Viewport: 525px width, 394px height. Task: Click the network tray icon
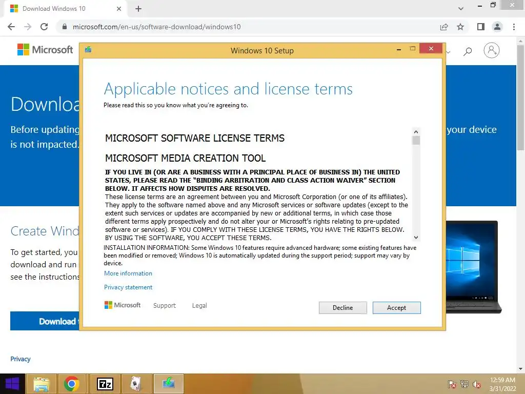(x=465, y=384)
